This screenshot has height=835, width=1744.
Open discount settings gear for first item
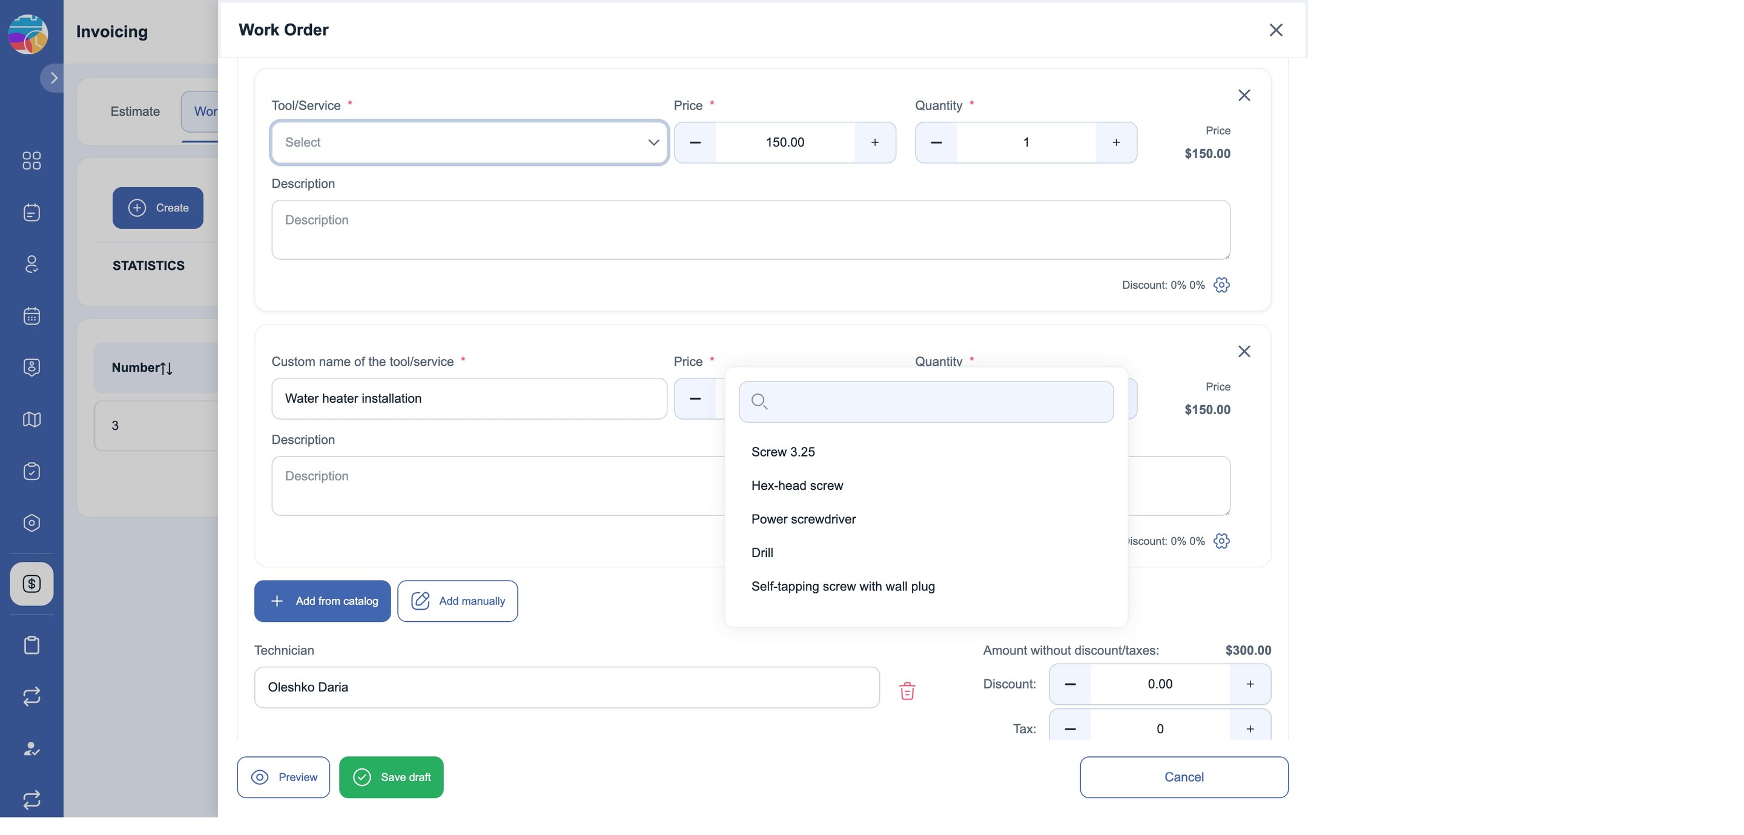pyautogui.click(x=1221, y=285)
